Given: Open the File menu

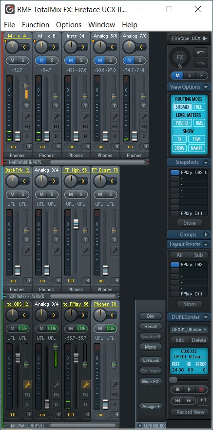Looking at the screenshot, I should pyautogui.click(x=10, y=25).
